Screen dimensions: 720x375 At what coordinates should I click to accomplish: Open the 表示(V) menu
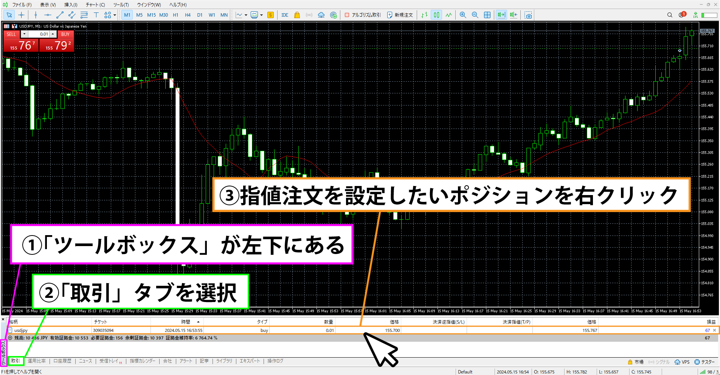[48, 5]
